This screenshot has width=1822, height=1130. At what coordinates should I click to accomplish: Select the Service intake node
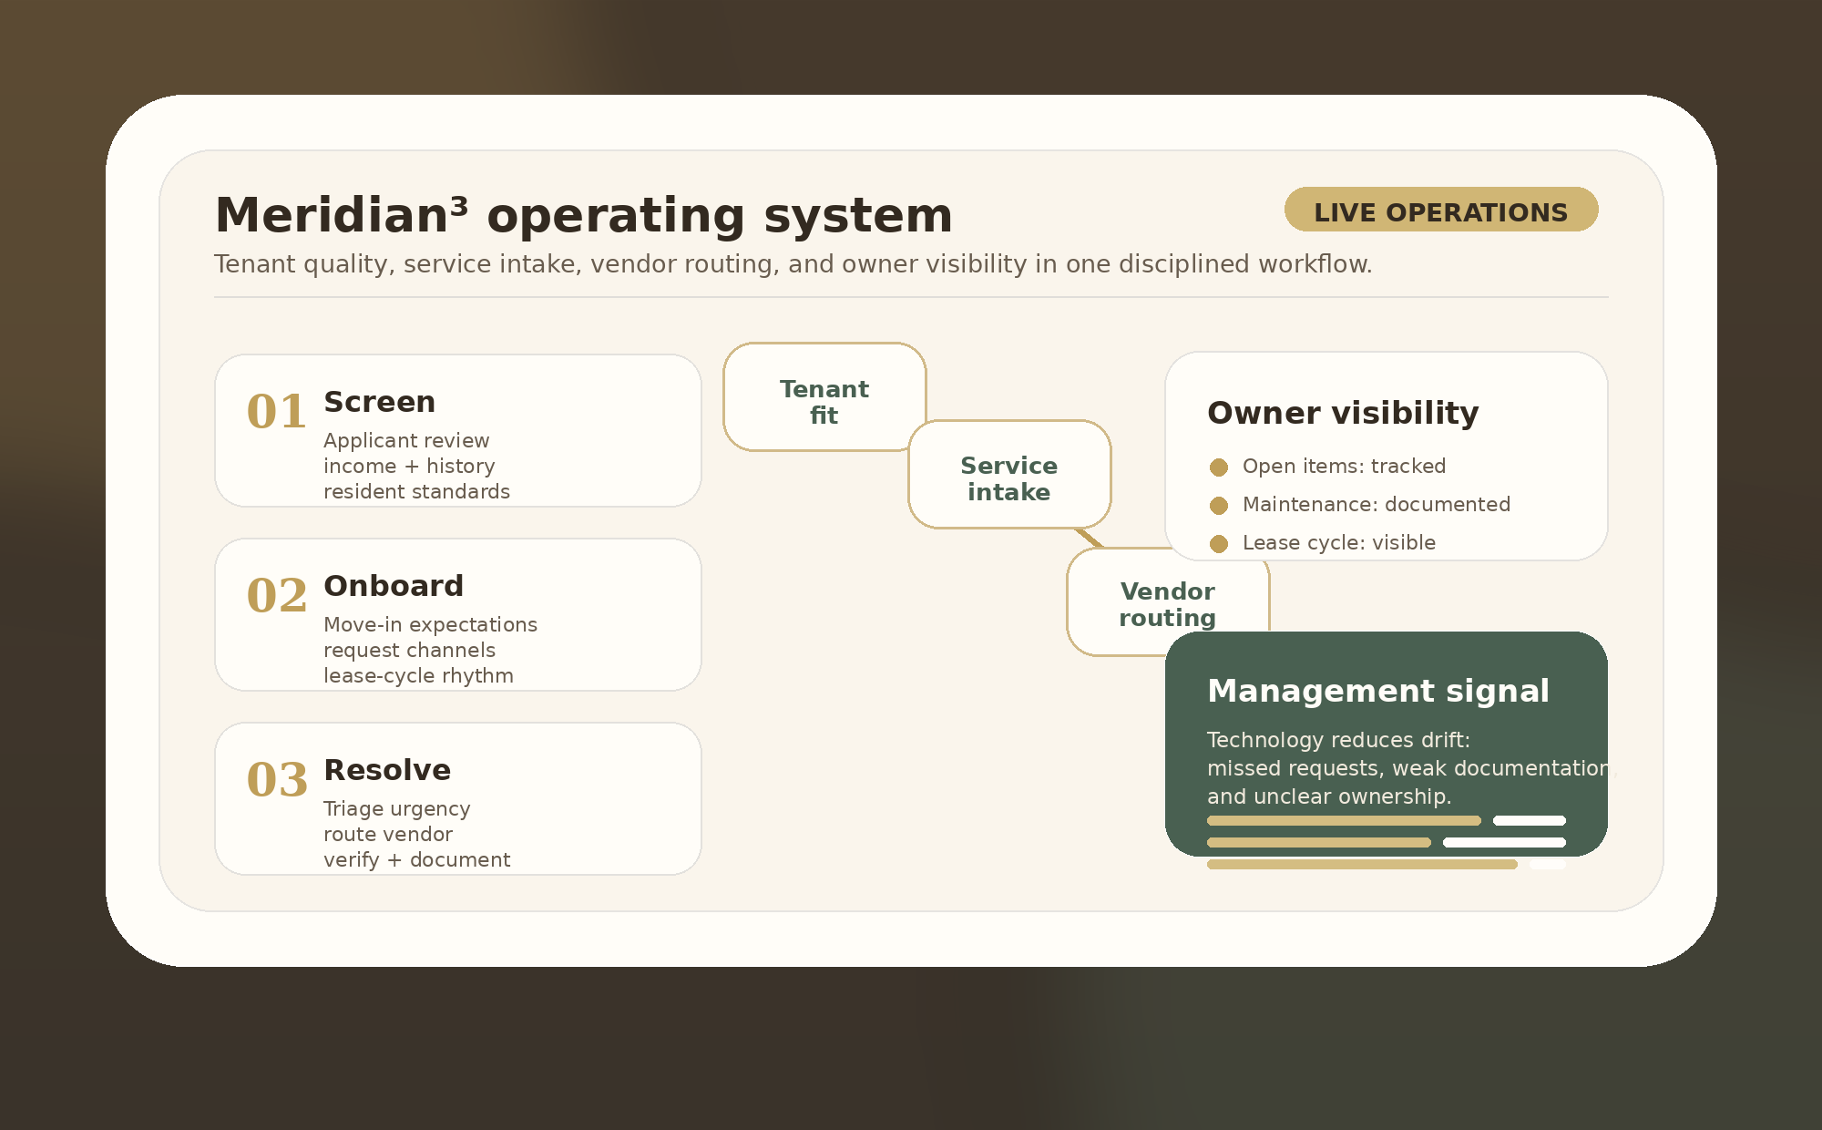click(1009, 474)
